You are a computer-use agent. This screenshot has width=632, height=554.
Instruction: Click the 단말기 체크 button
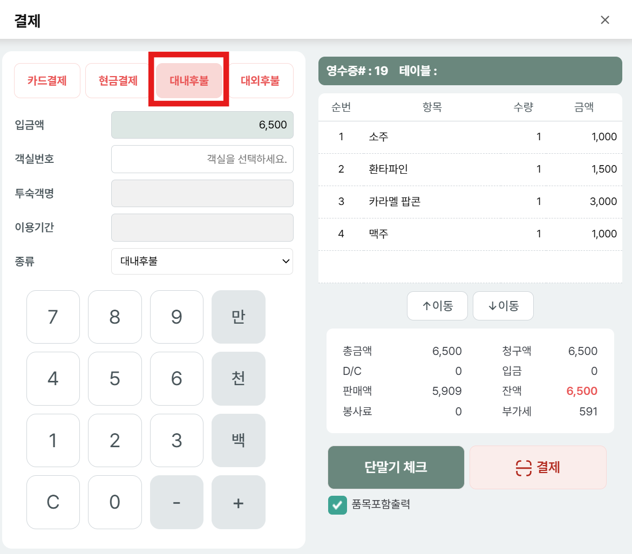tap(396, 467)
